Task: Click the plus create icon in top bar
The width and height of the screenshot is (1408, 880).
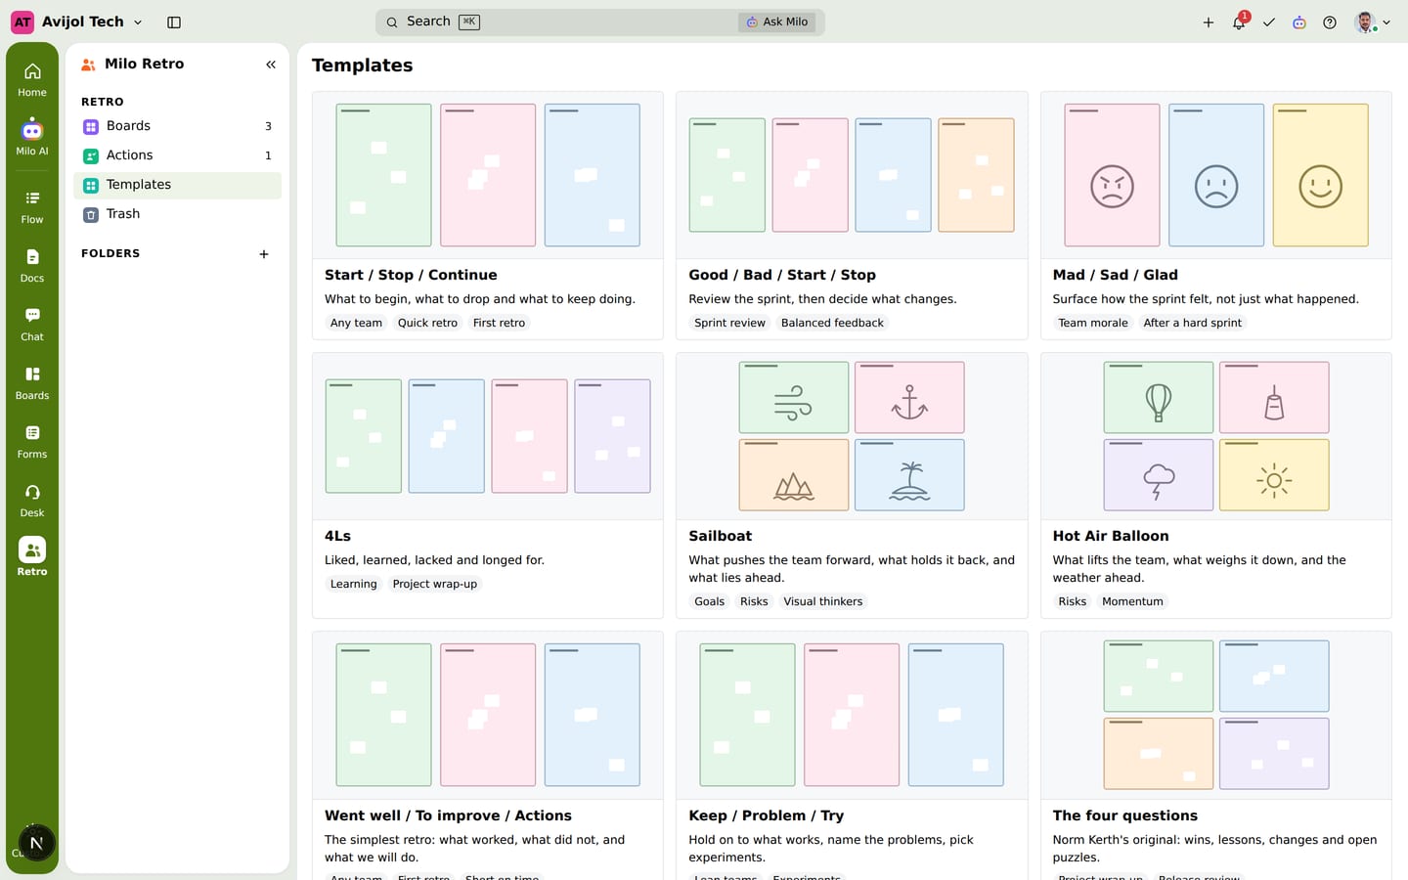Action: click(1209, 22)
